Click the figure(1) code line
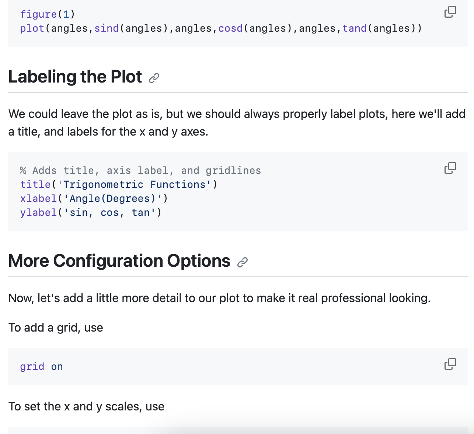 [x=48, y=14]
